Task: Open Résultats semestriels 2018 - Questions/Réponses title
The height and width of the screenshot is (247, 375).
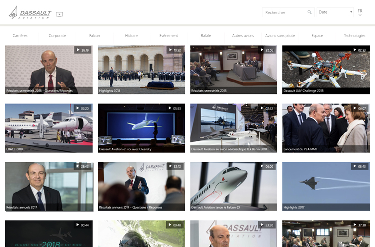Action: coord(39,91)
